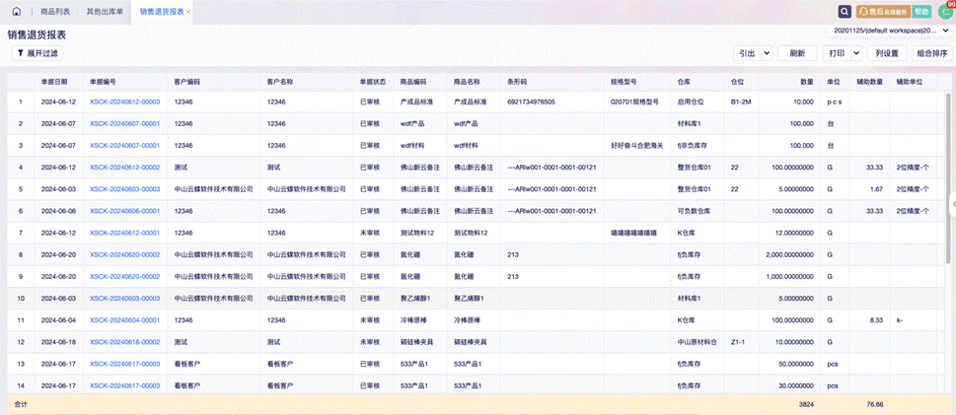Expand the side panel collapse handle
Viewport: 956px width, 415px height.
pos(952,204)
